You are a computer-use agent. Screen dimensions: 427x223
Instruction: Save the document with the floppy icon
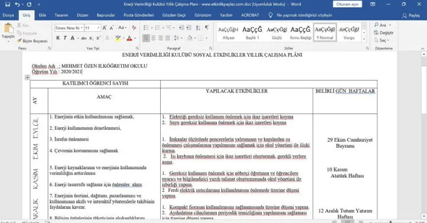pos(8,4)
